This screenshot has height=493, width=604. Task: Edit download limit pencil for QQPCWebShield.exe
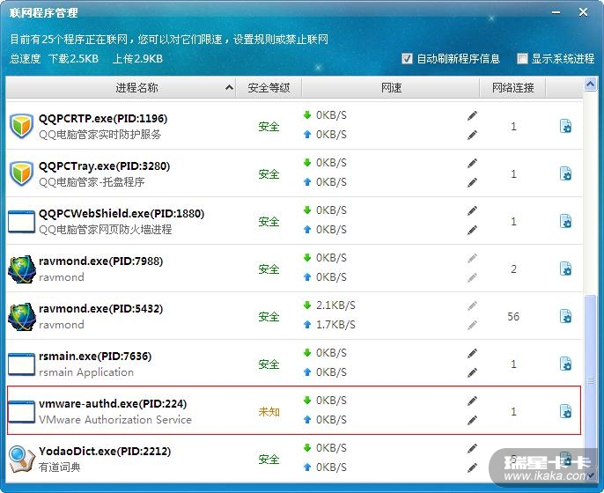pyautogui.click(x=472, y=210)
